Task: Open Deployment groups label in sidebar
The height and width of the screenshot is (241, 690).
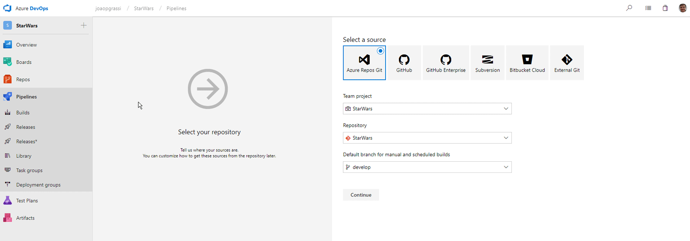Action: point(38,185)
